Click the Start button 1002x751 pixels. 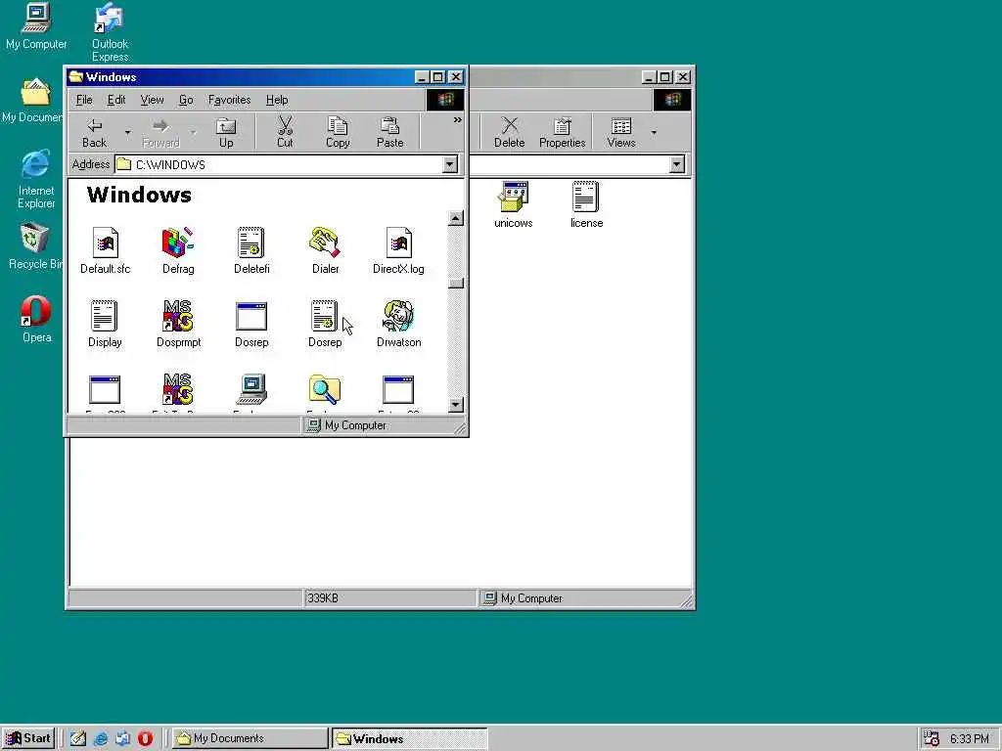tap(28, 738)
